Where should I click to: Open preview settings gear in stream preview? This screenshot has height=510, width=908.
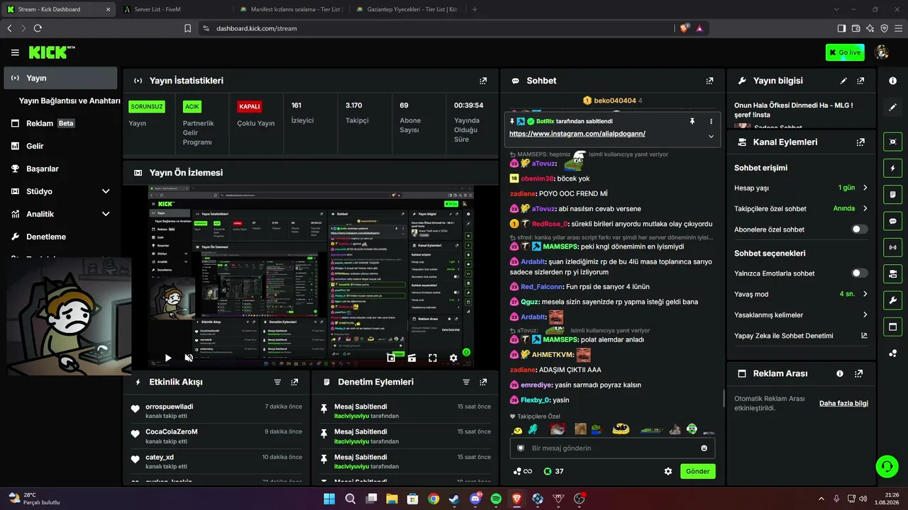(x=453, y=358)
